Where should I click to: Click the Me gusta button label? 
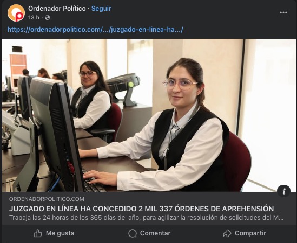(60, 233)
